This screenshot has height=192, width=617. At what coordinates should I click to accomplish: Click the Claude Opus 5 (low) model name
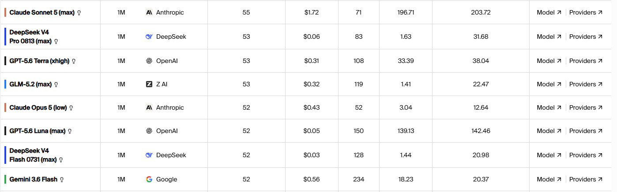pos(38,107)
